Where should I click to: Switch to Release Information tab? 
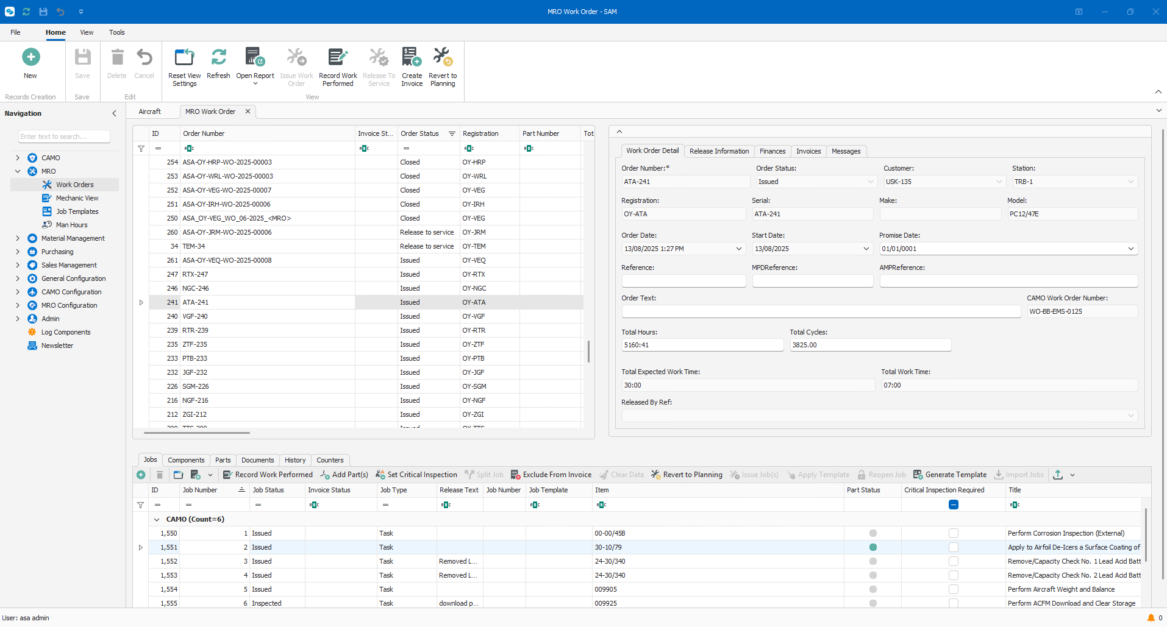tap(719, 151)
